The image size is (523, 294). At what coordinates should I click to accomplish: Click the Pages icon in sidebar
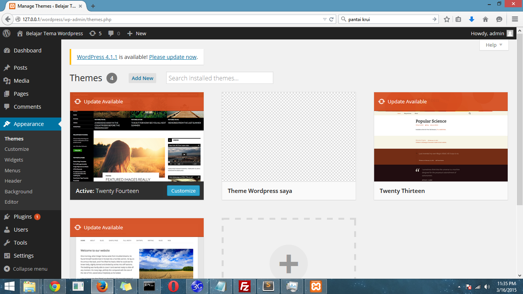[7, 94]
